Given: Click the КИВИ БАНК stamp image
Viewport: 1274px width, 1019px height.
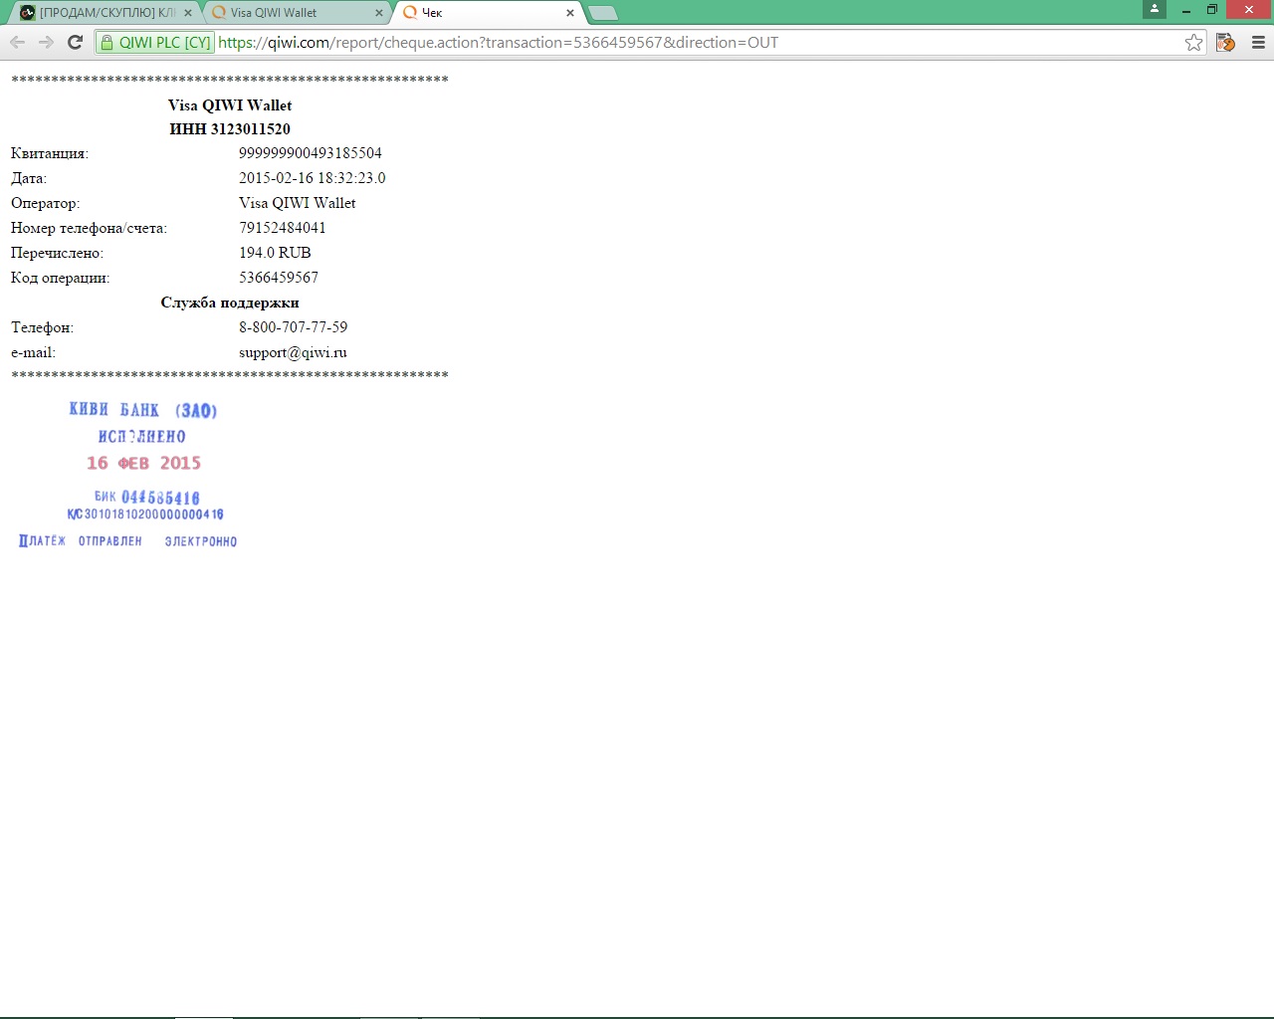Looking at the screenshot, I should click(129, 473).
